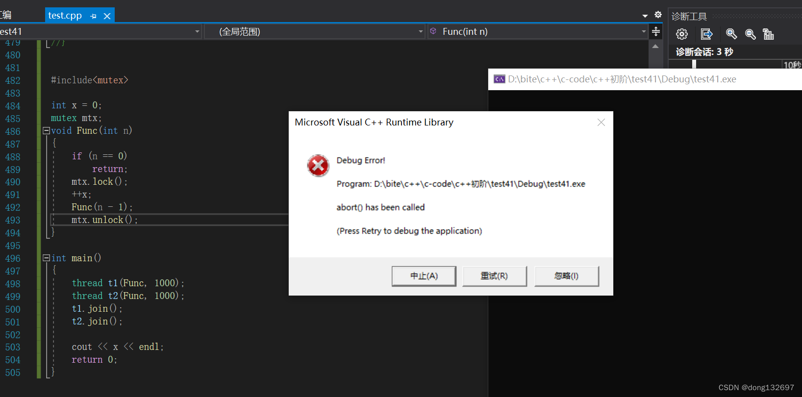Click the '++x;' statement
Viewport: 802px width, 397px height.
coord(81,195)
